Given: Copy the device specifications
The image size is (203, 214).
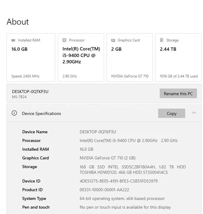Looking at the screenshot, I should tap(172, 113).
